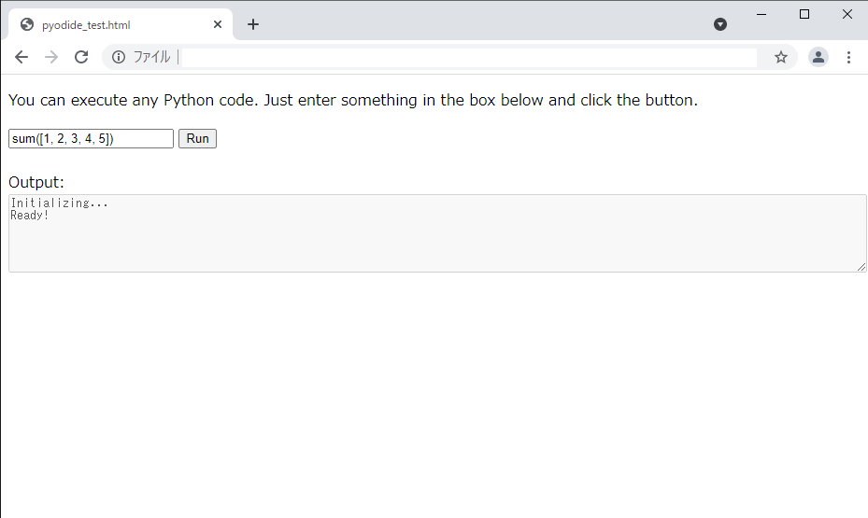Viewport: 868px width, 518px height.
Task: Open Chrome's three-dot menu
Action: point(848,57)
